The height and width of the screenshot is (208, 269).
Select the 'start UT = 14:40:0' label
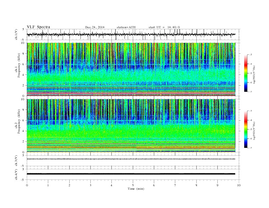coord(164,27)
